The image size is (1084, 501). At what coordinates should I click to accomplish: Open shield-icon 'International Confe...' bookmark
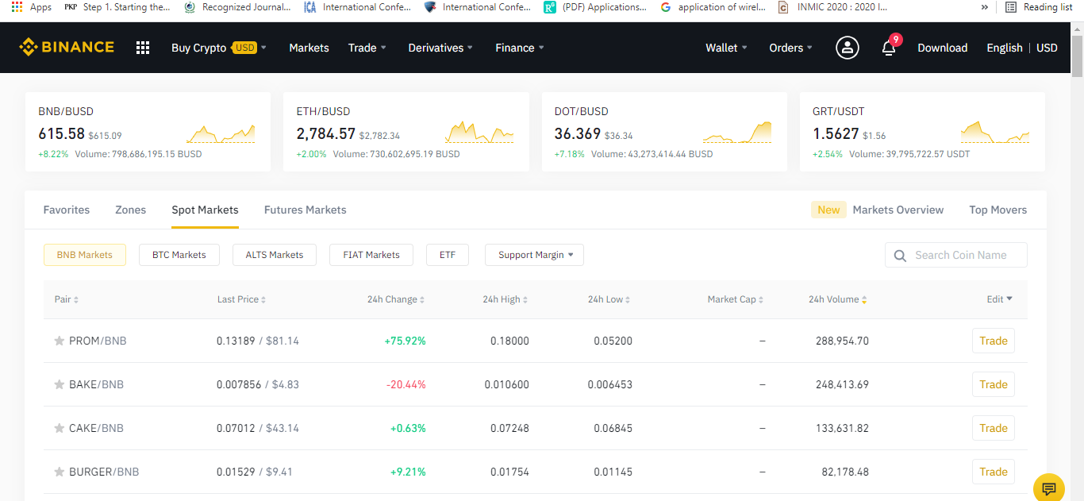click(x=477, y=7)
